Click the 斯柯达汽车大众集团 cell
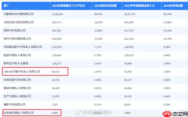Screen dimensions: 188x117 [x=16, y=63]
